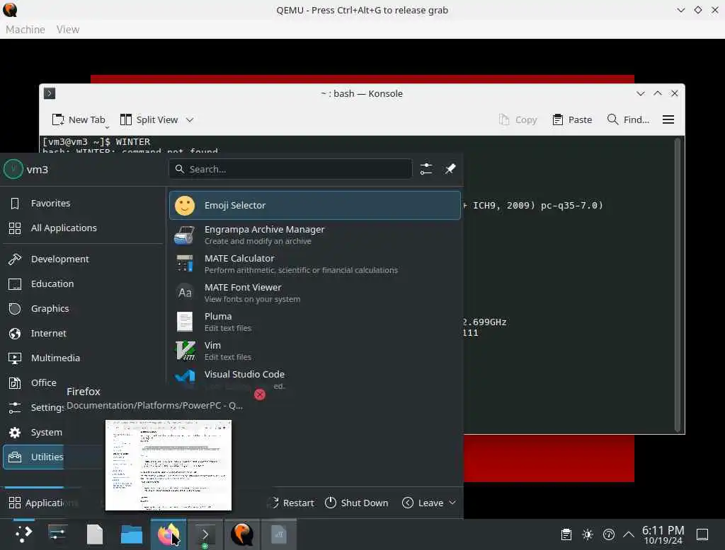Expand the Split View dropdown chevron

click(190, 120)
